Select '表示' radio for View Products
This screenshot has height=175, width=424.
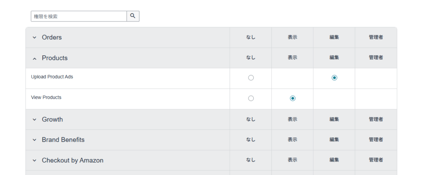tap(293, 98)
